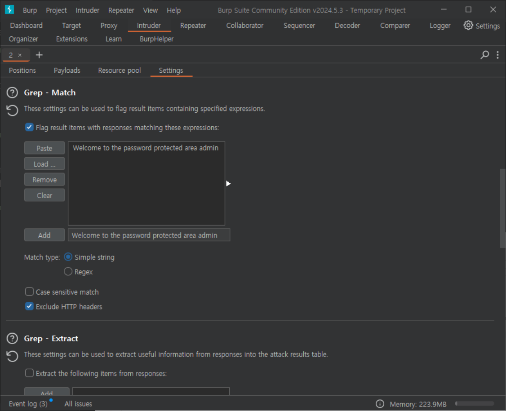506x411 pixels.
Task: Click the memory usage progress bar
Action: pos(475,403)
